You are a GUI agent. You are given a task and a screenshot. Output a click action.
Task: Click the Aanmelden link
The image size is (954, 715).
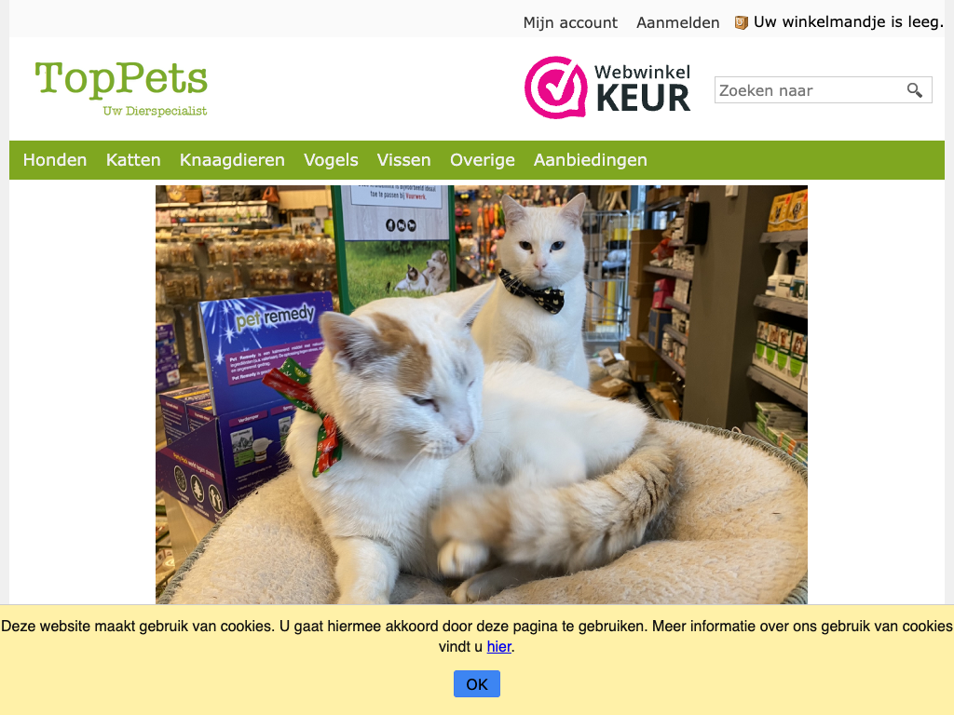678,22
